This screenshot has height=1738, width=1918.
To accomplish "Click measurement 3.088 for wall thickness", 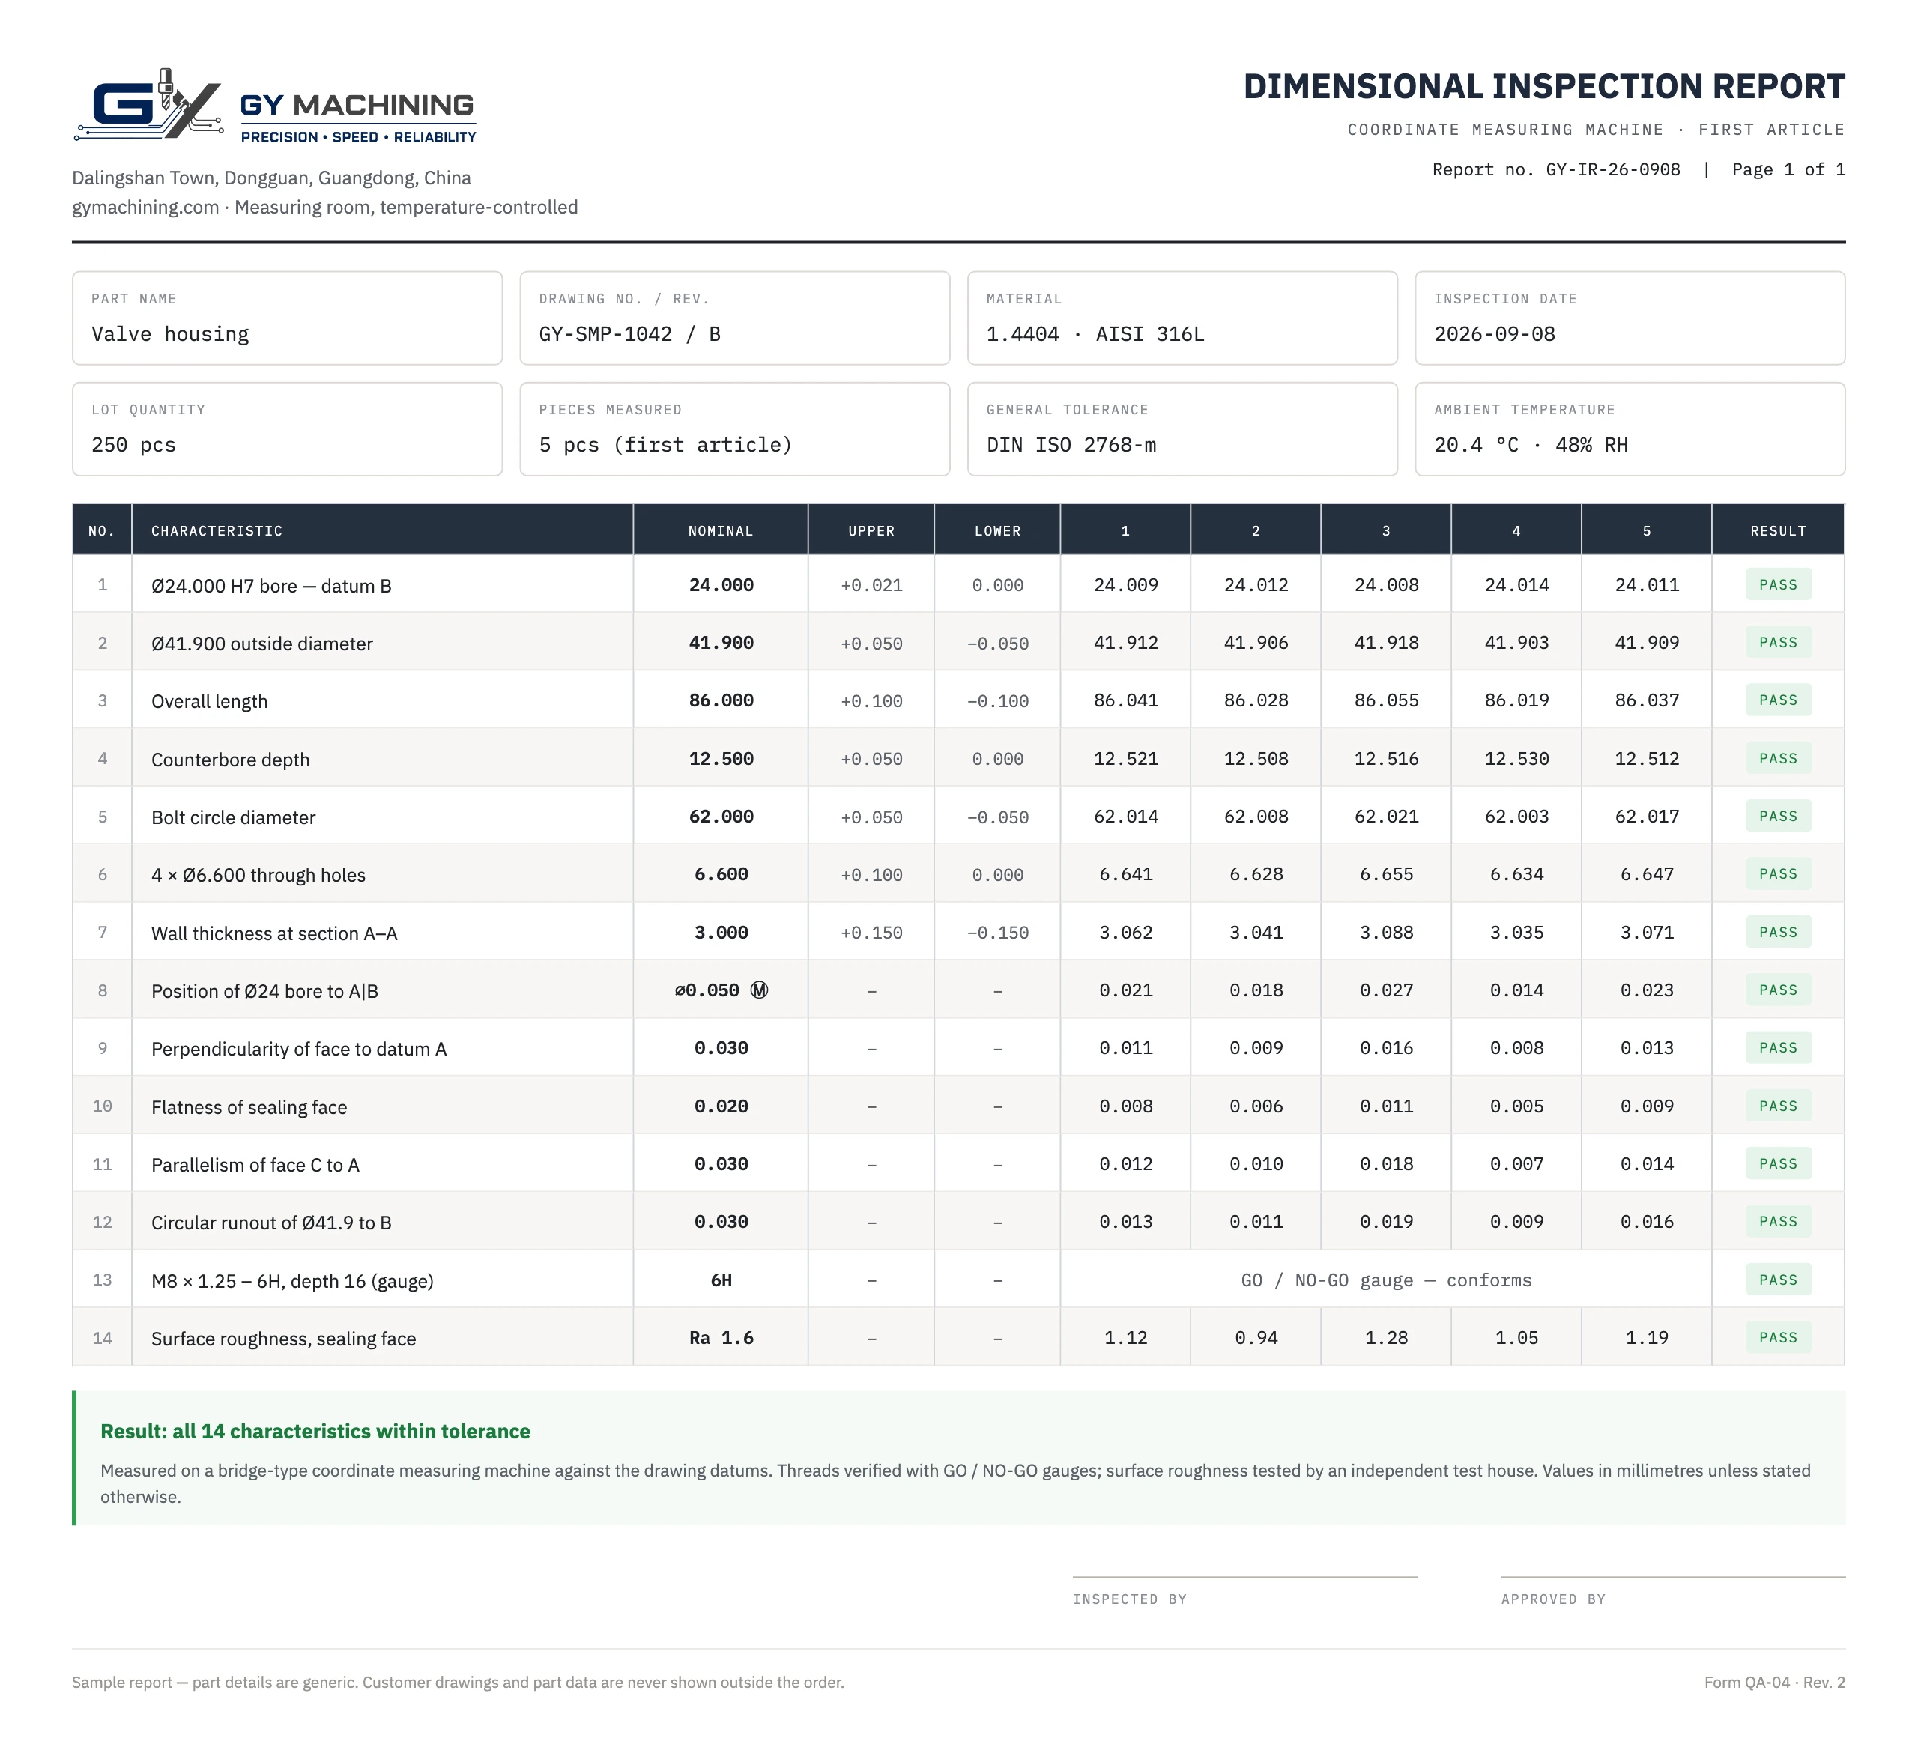I will point(1385,933).
